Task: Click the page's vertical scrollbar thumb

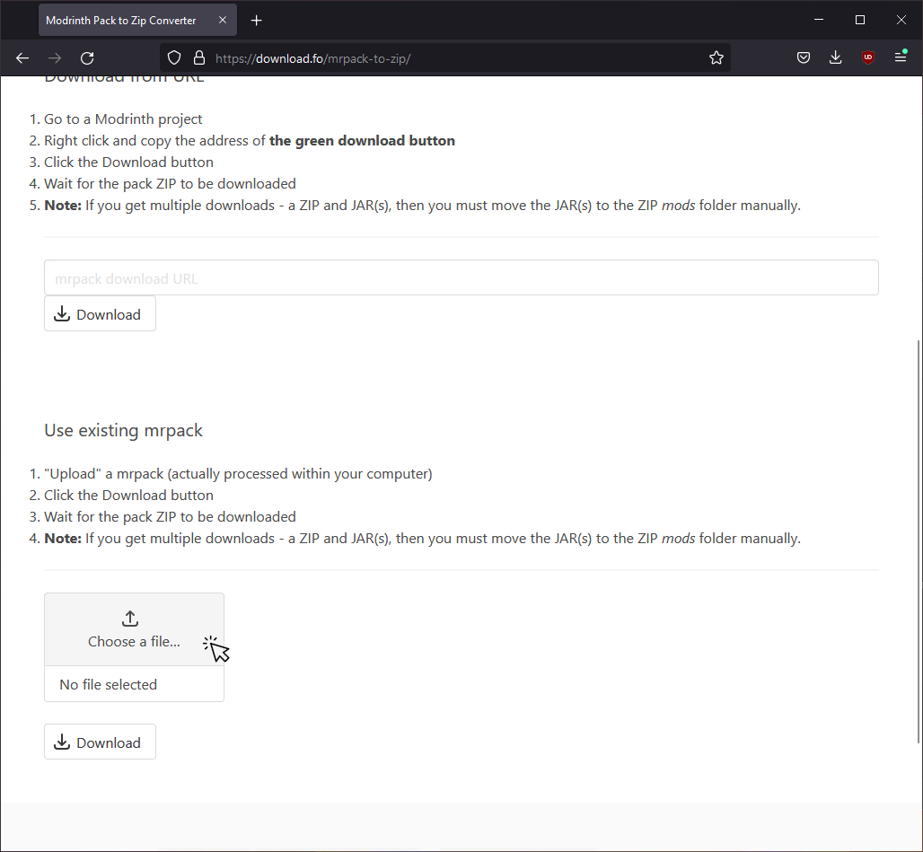Action: [x=919, y=541]
